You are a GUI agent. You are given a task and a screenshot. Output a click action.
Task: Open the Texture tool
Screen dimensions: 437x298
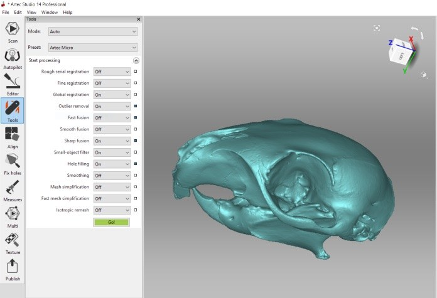click(x=13, y=243)
